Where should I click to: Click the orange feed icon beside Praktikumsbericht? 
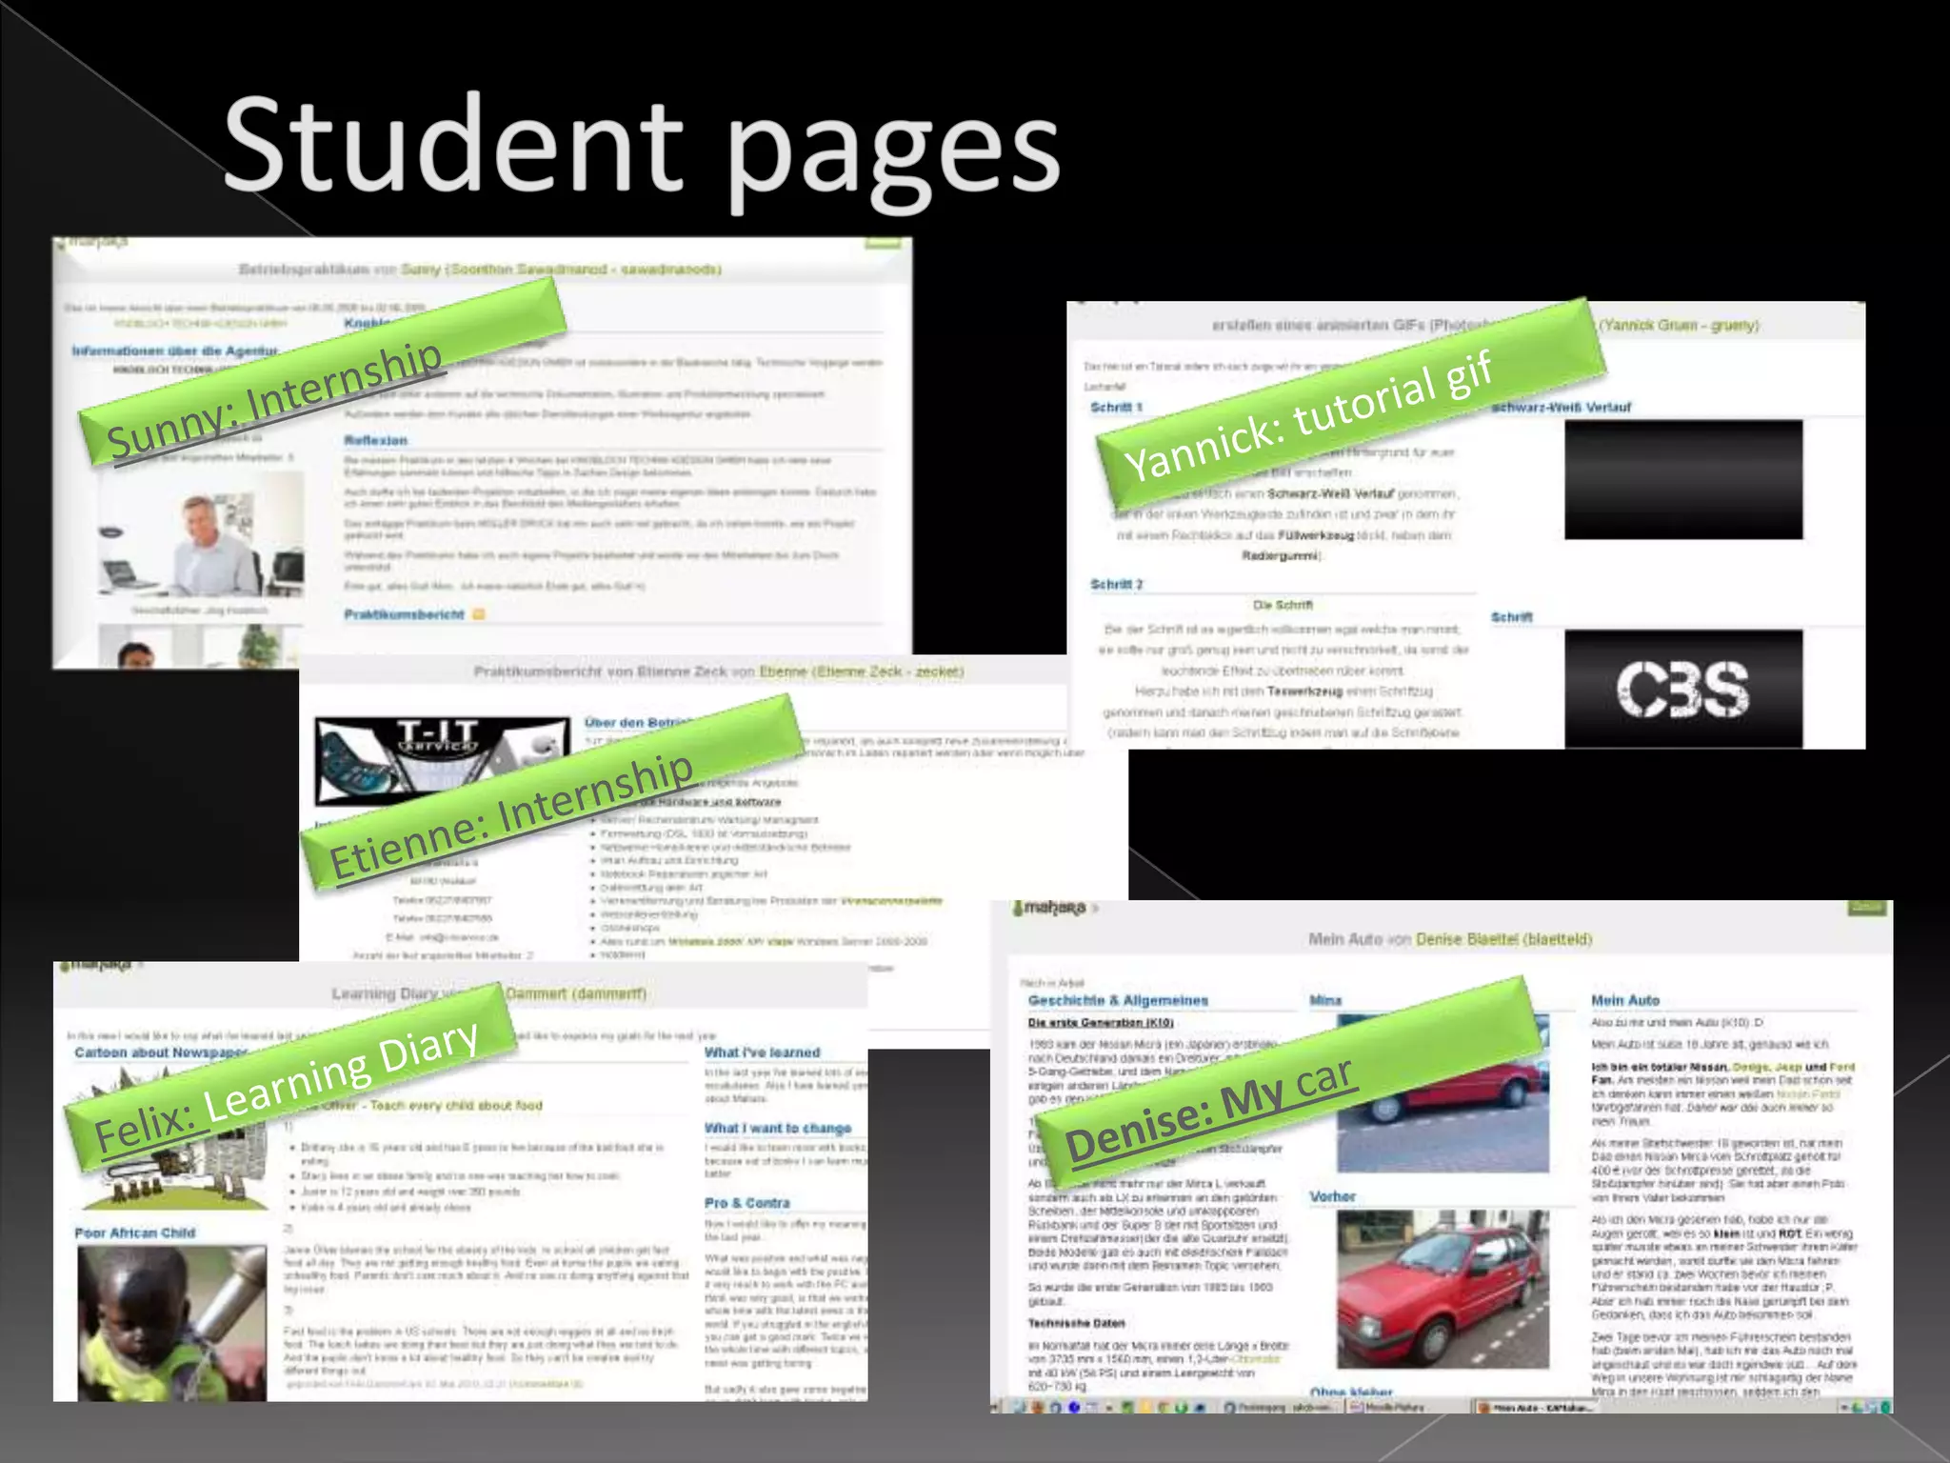479,614
